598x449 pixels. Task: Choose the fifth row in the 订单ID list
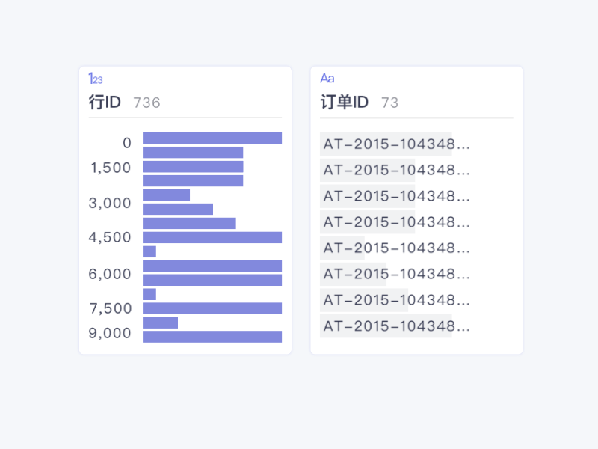click(396, 248)
